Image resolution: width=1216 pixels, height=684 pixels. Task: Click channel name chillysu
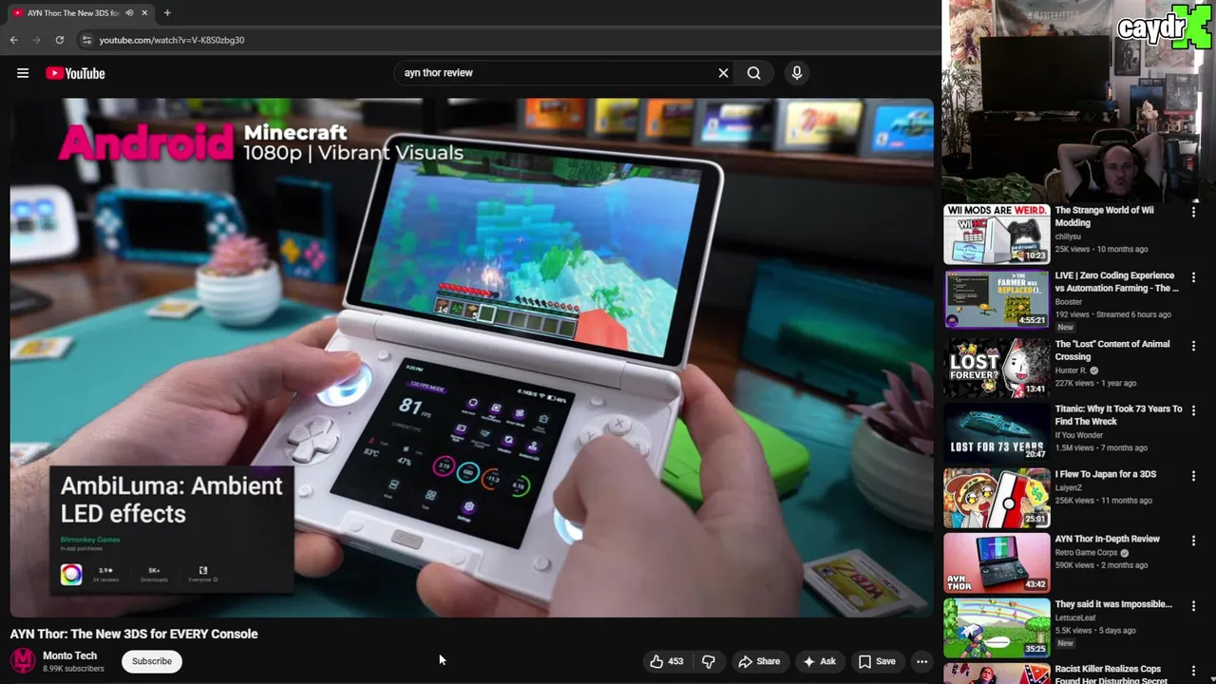(1069, 237)
